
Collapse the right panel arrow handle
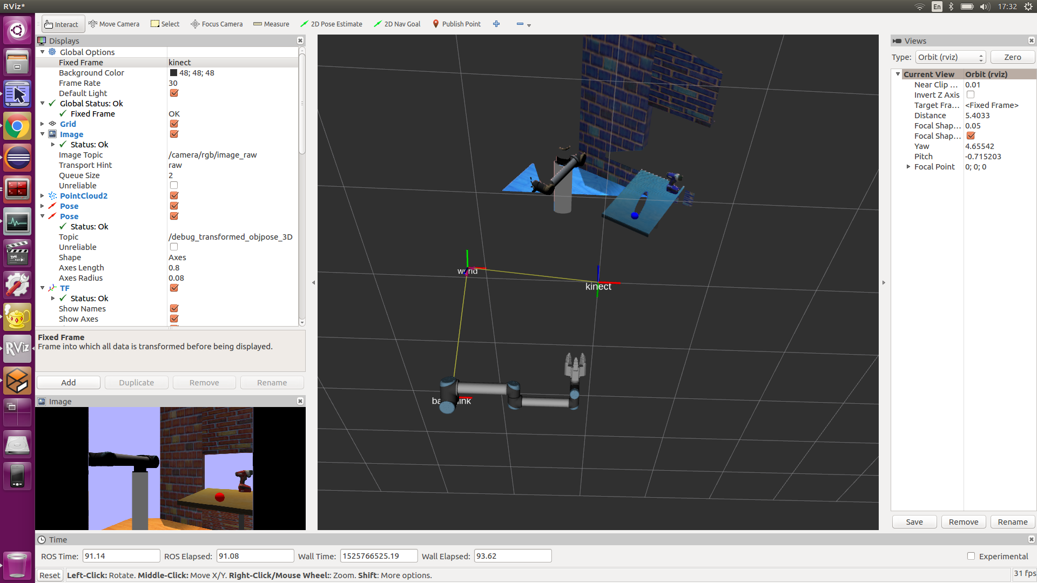pos(884,282)
